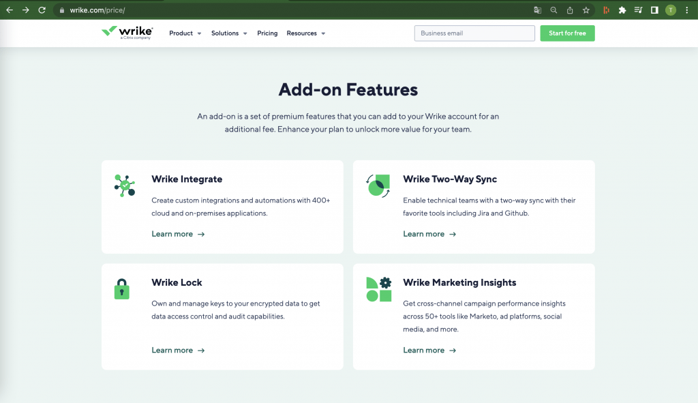Open the browser media control icon
The image size is (698, 403).
click(x=638, y=10)
